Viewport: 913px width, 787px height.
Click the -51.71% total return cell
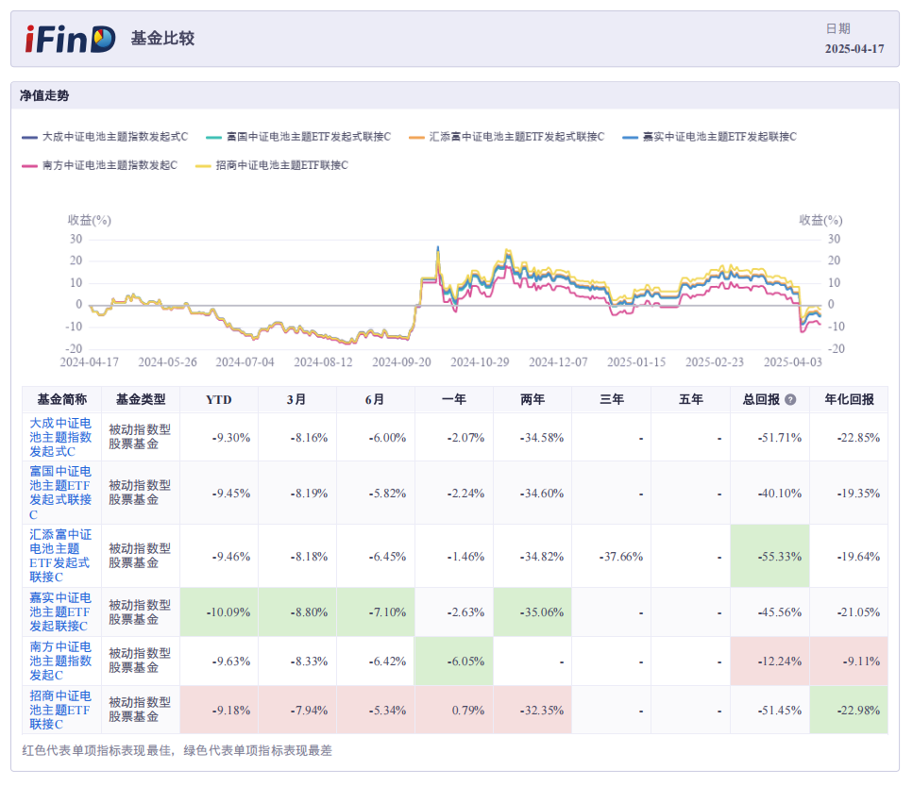769,438
